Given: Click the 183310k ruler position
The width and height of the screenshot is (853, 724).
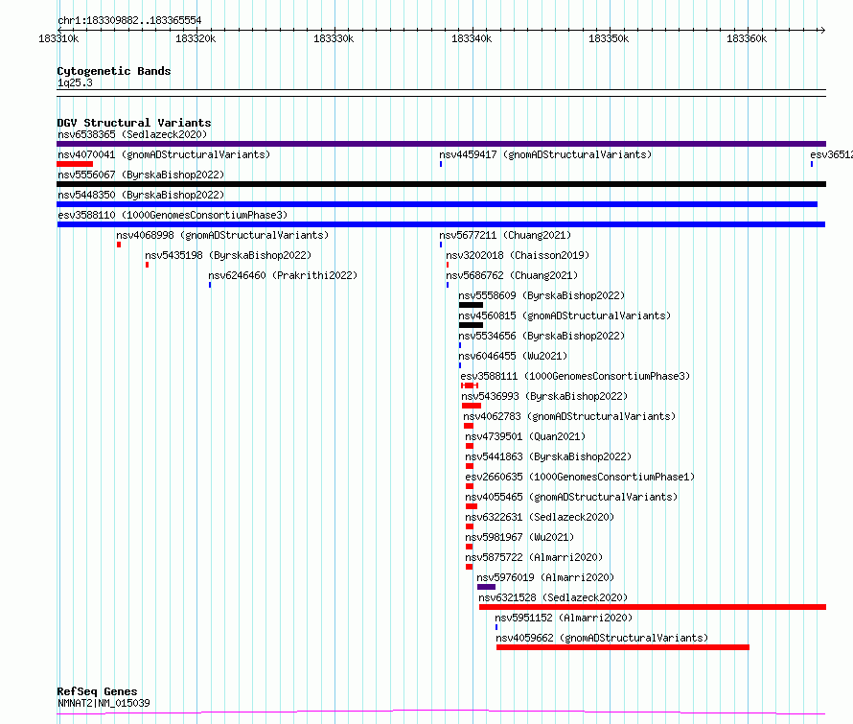Looking at the screenshot, I should pyautogui.click(x=58, y=38).
